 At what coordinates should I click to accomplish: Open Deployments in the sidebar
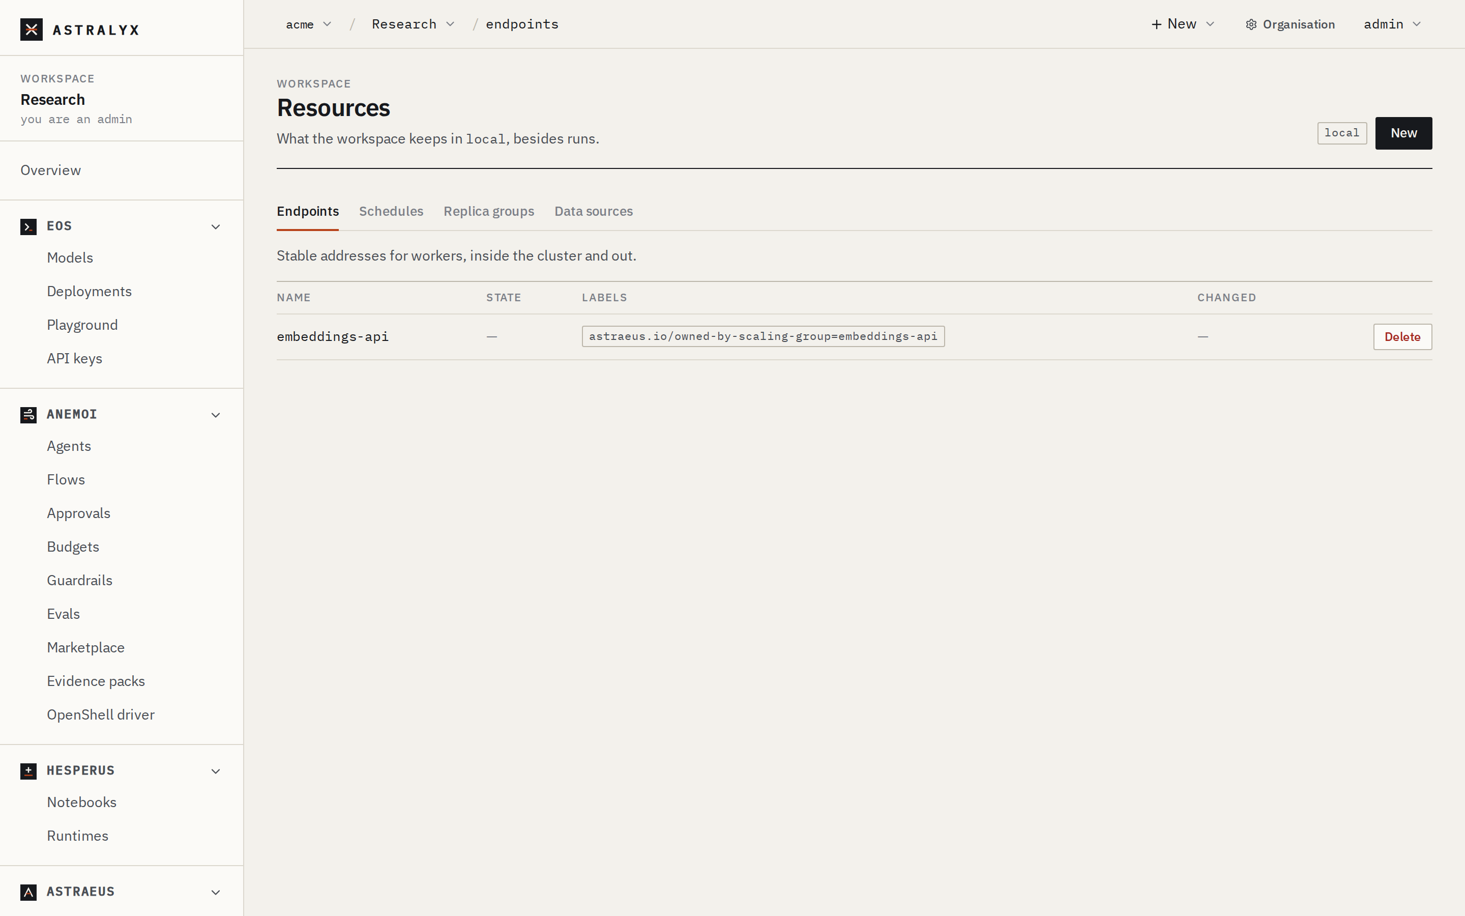[90, 292]
